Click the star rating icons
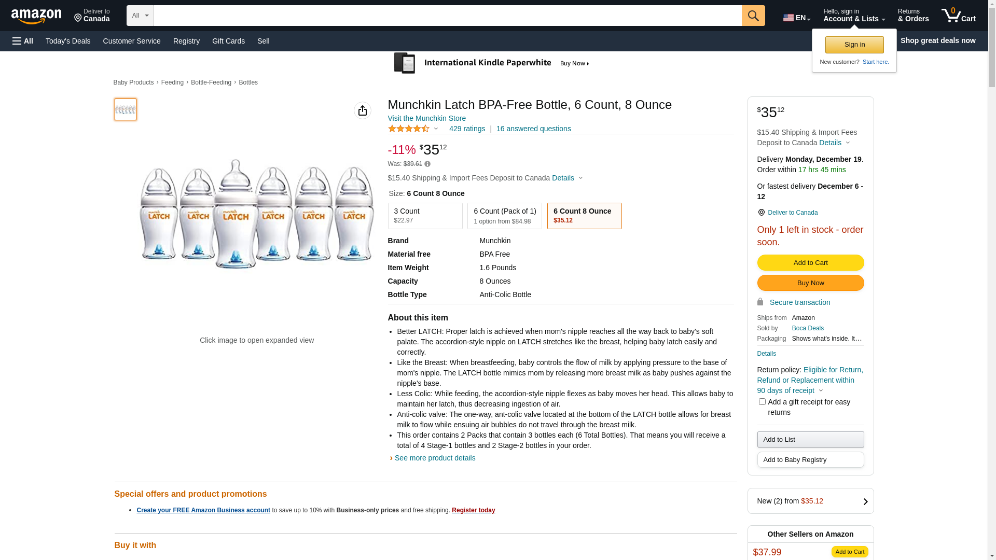 pos(409,129)
